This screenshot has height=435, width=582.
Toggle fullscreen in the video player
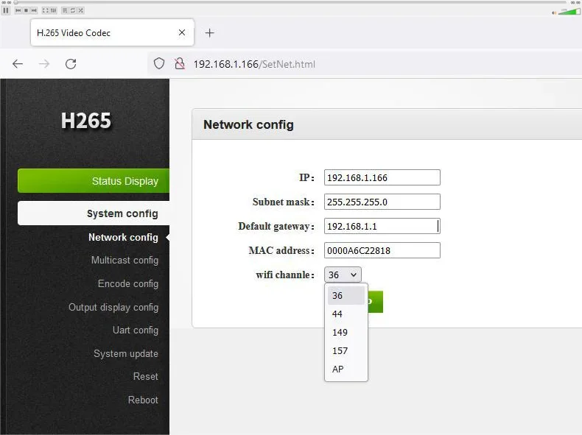click(45, 10)
